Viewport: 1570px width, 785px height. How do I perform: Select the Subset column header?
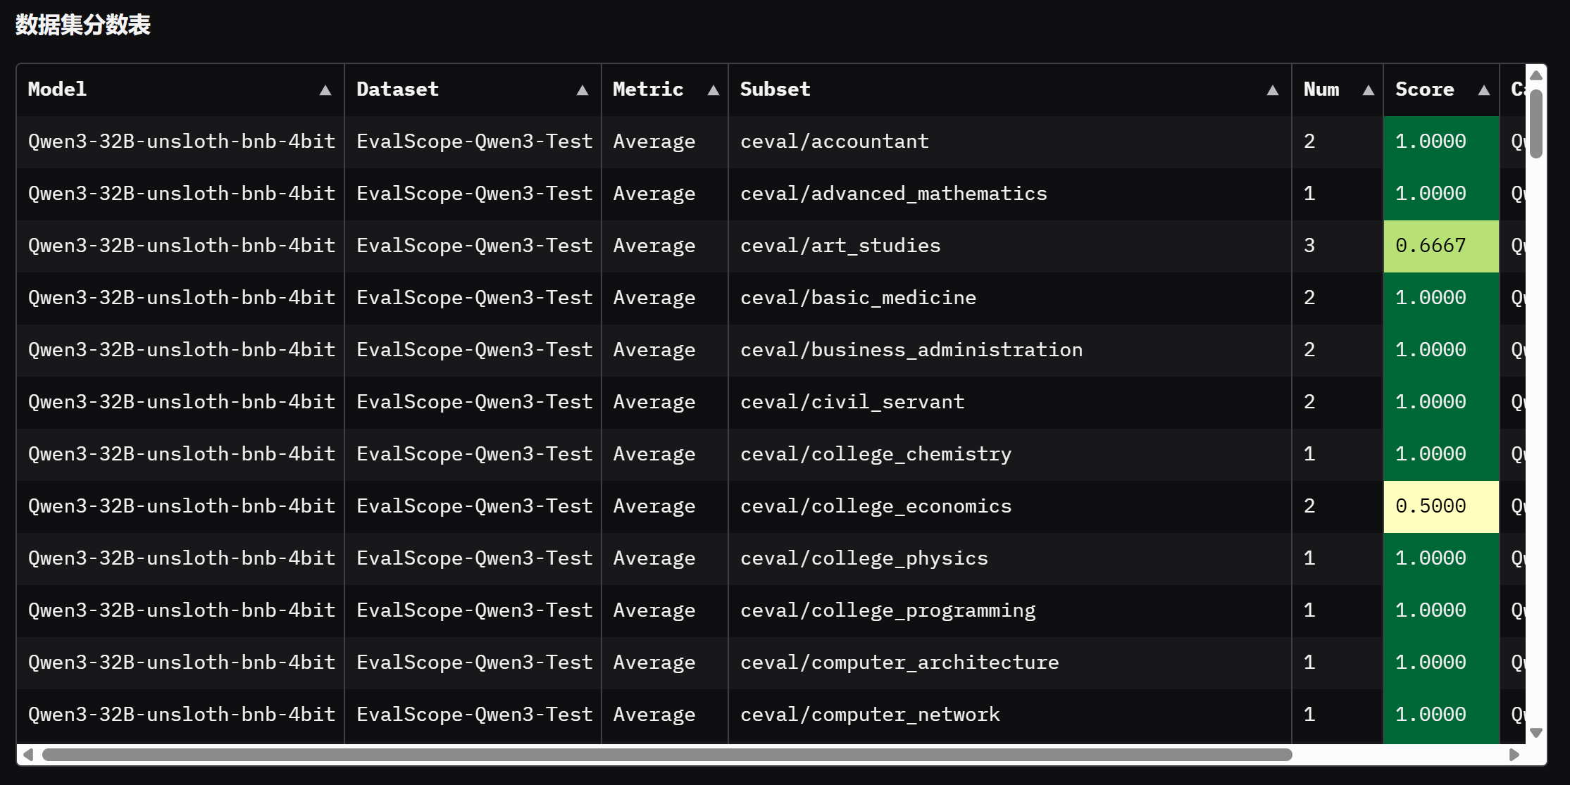pyautogui.click(x=1010, y=89)
